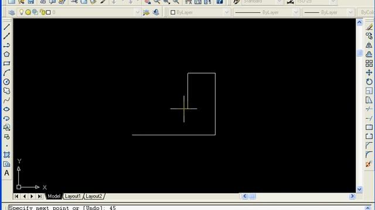Image resolution: width=375 pixels, height=210 pixels.
Task: Click layer 0 color swatch
Action: pos(48,12)
